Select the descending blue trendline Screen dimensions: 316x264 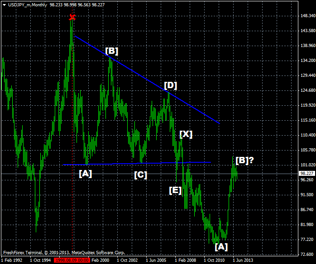click(147, 80)
